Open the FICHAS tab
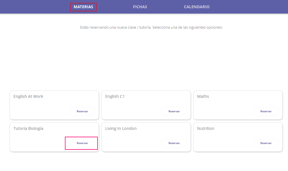This screenshot has height=171, width=288. coord(140,7)
